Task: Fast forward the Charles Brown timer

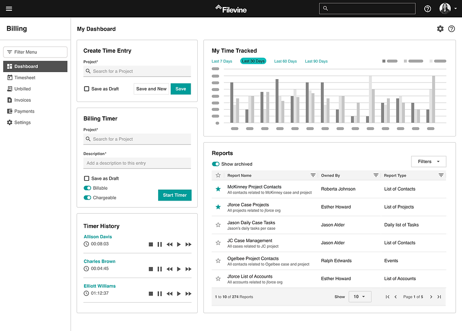Action: pos(188,269)
